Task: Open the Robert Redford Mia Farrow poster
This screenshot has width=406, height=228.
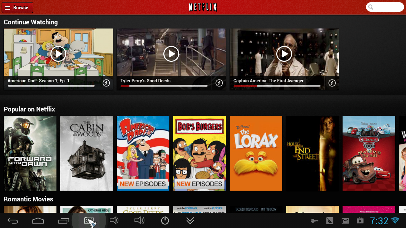Action: (x=256, y=209)
